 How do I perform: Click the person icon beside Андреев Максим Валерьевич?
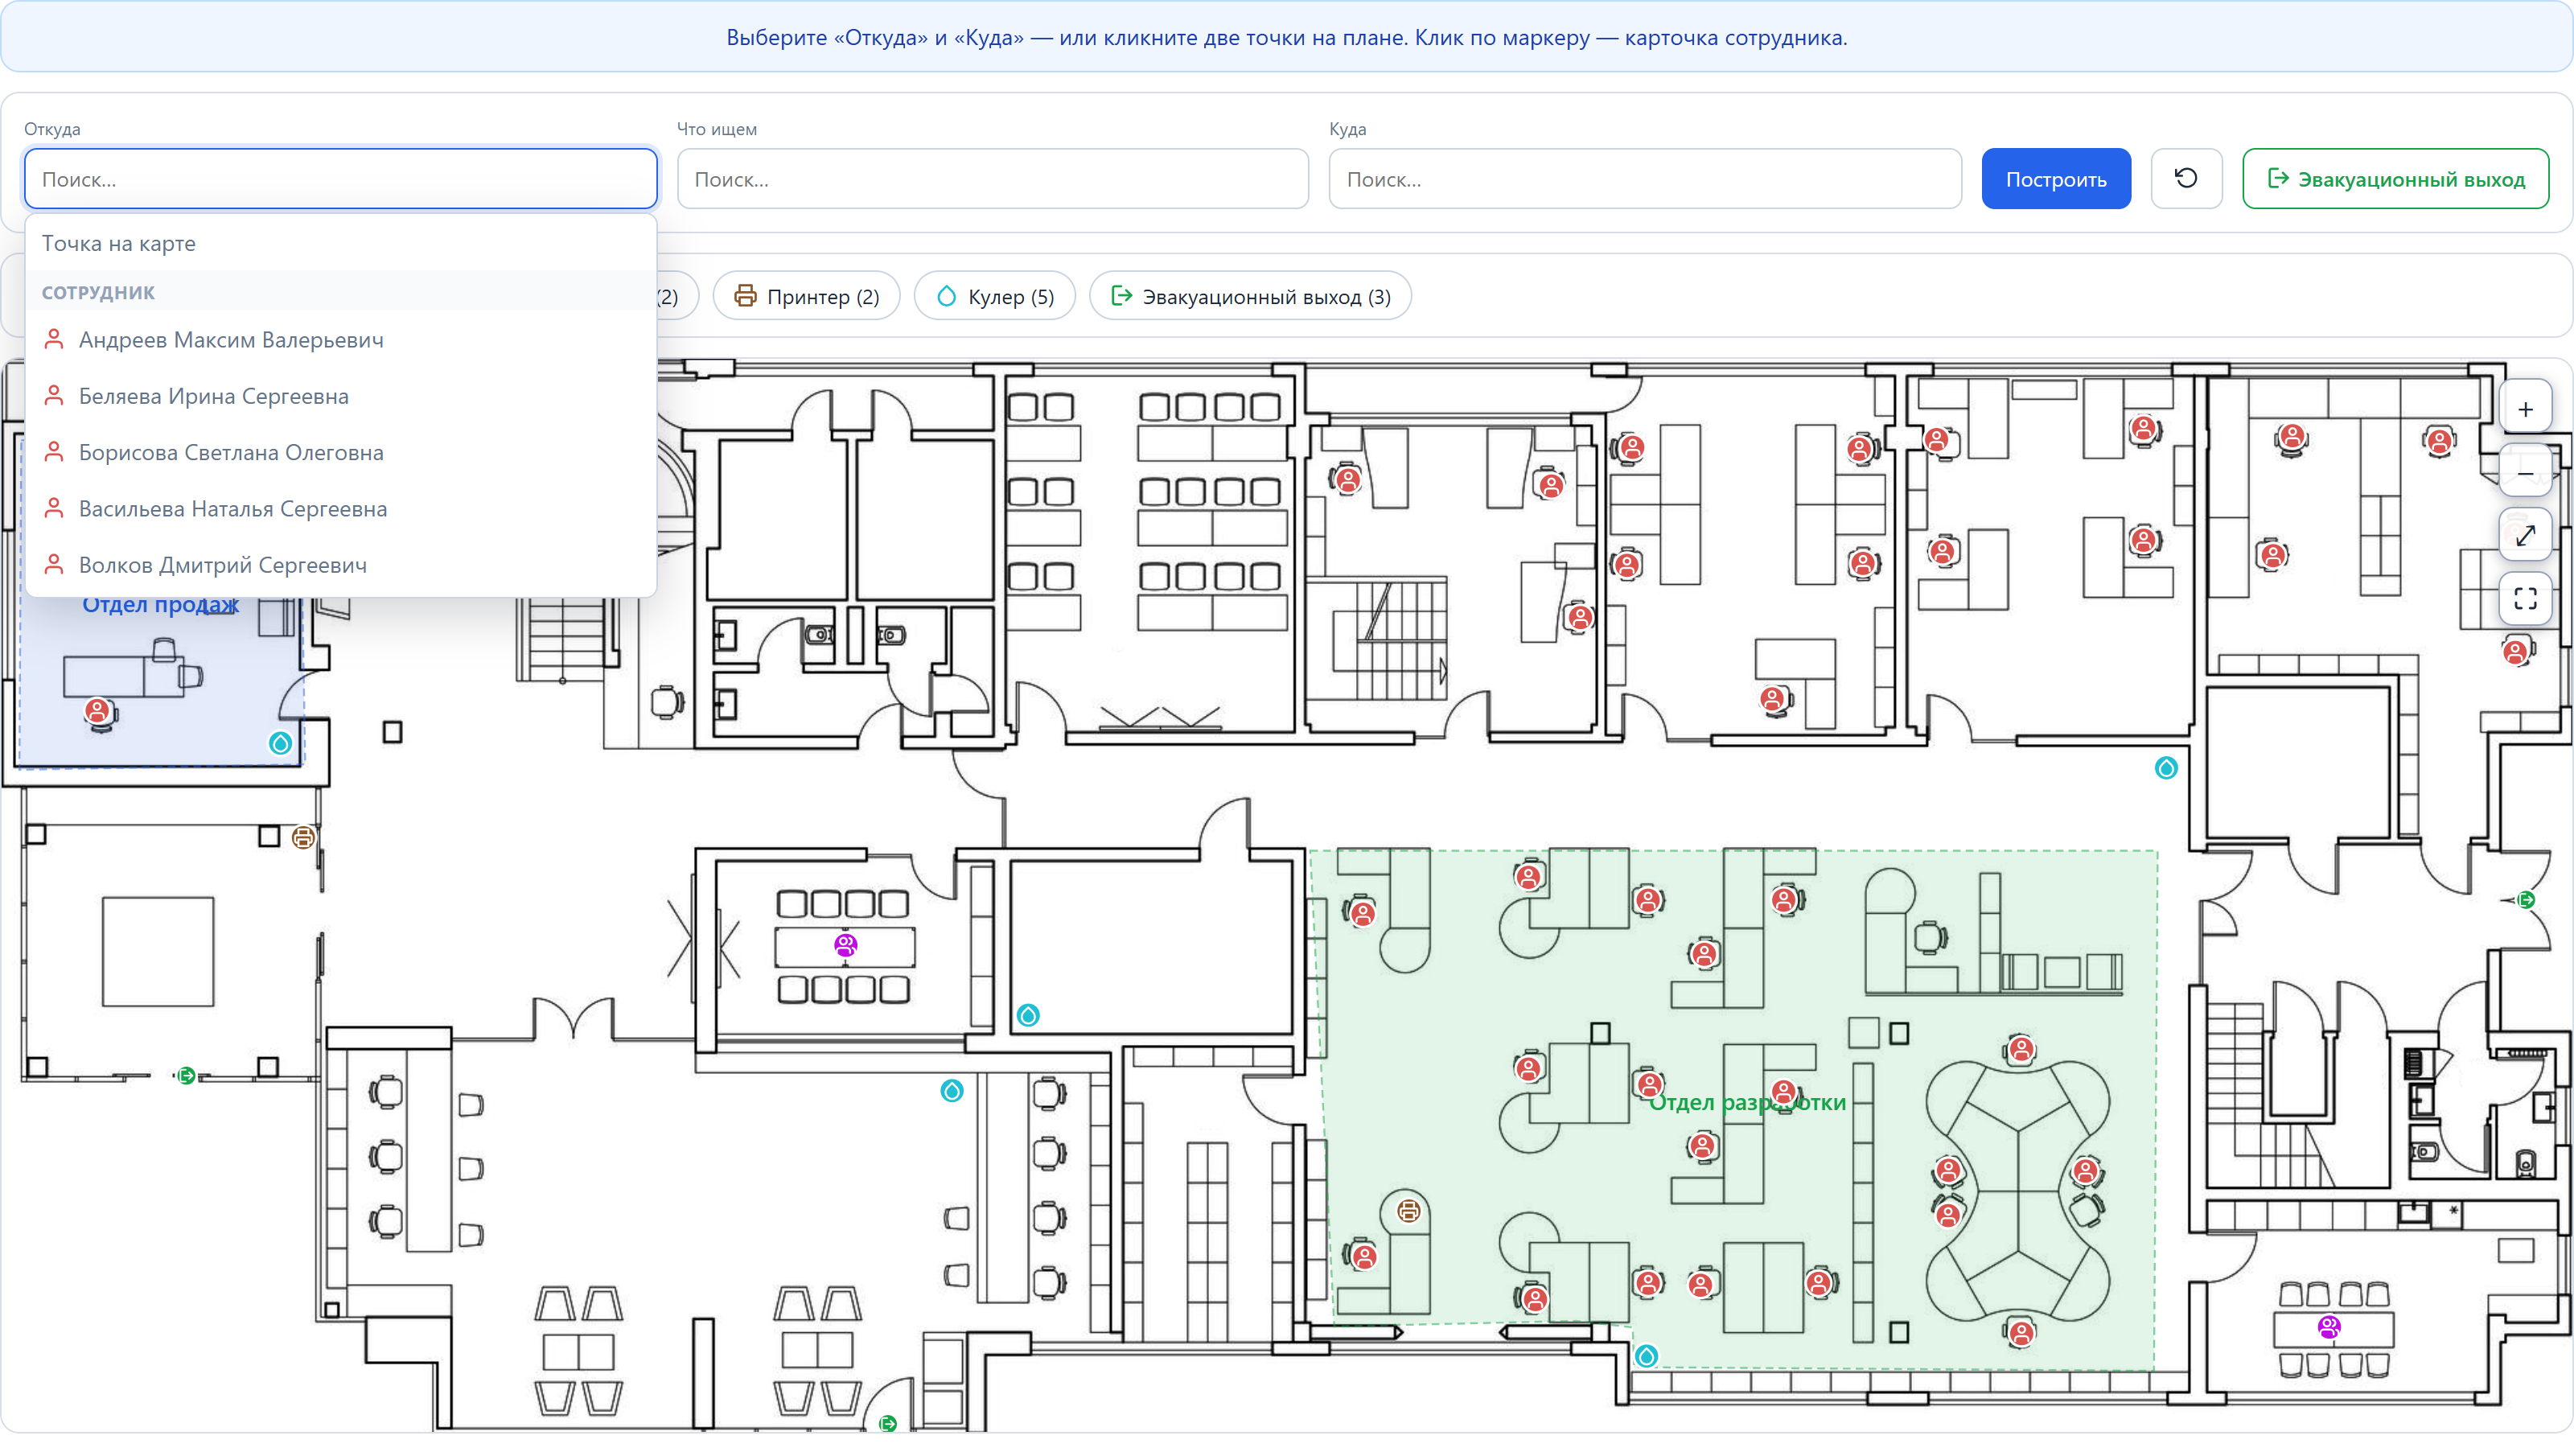pyautogui.click(x=54, y=339)
